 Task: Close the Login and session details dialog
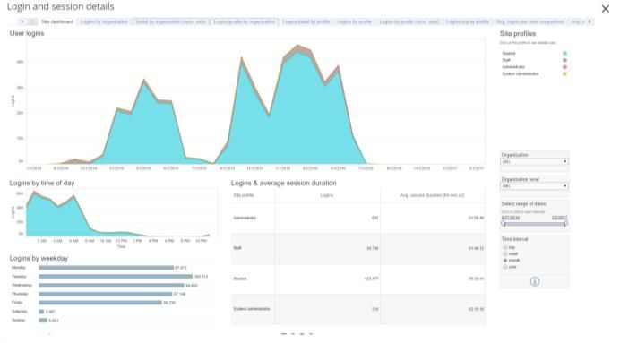click(605, 9)
